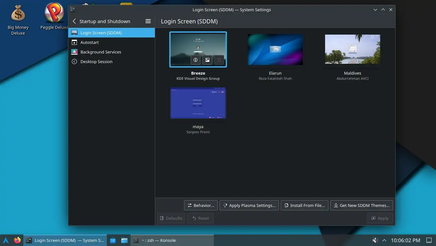Open the application launcher in taskbar
Image resolution: width=436 pixels, height=246 pixels.
[x=6, y=240]
